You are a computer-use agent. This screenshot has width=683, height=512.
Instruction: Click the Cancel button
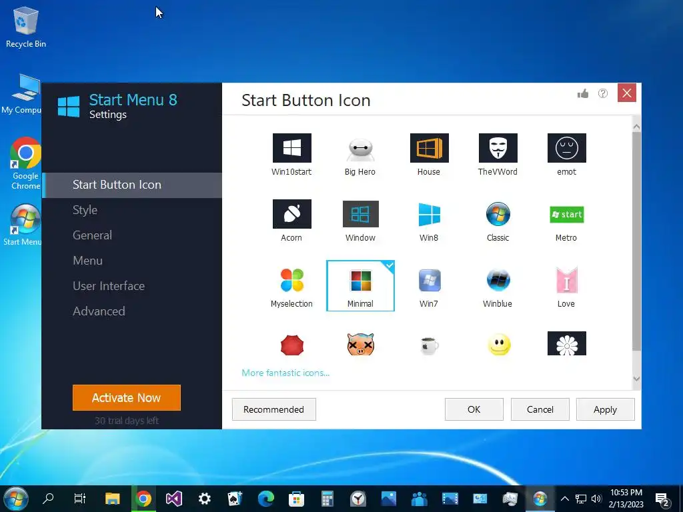pyautogui.click(x=540, y=410)
